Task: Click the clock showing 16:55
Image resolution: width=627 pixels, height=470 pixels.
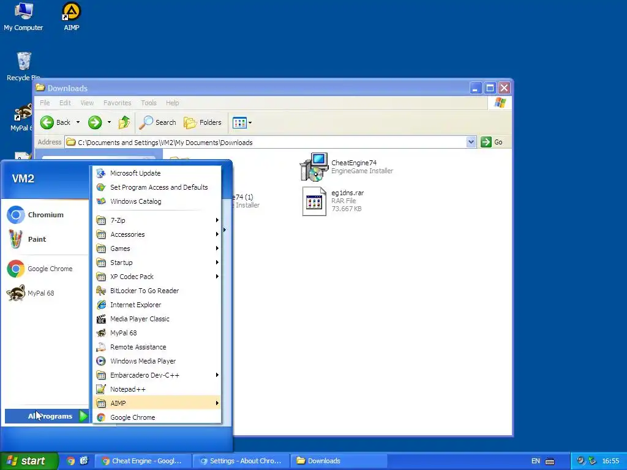Action: [610, 461]
